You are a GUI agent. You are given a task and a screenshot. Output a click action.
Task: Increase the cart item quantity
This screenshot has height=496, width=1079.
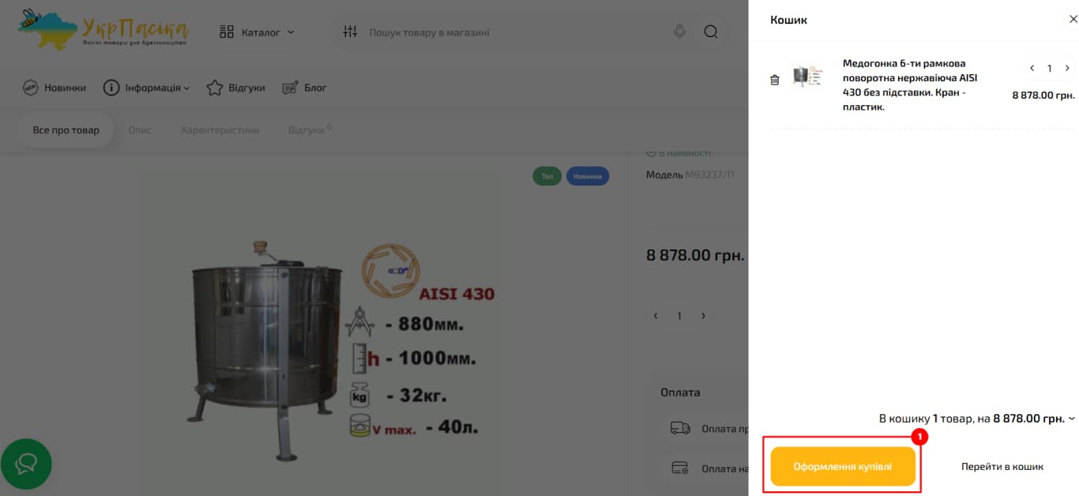tap(1067, 69)
